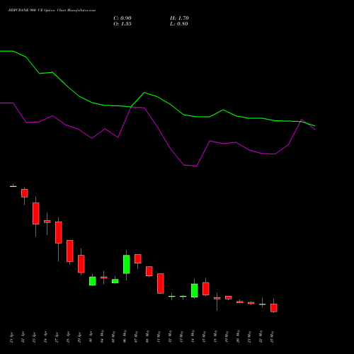The height and width of the screenshot is (354, 354).
Task: Click the HDFCBANK 900 CE Option chart title
Action: click(52, 11)
